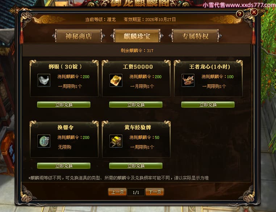Screen dimensions: 276x212
Task: Click the 换镖令 jade token icon
Action: tap(44, 141)
